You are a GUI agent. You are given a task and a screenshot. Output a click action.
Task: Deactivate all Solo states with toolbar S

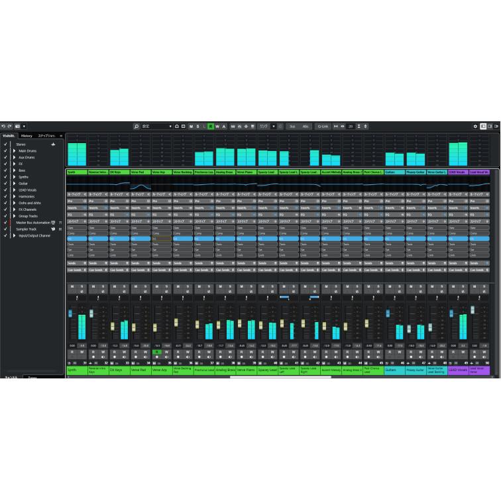click(197, 127)
